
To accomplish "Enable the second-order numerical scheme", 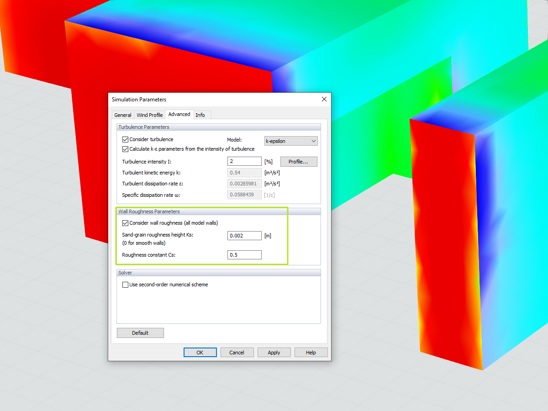I will 125,285.
